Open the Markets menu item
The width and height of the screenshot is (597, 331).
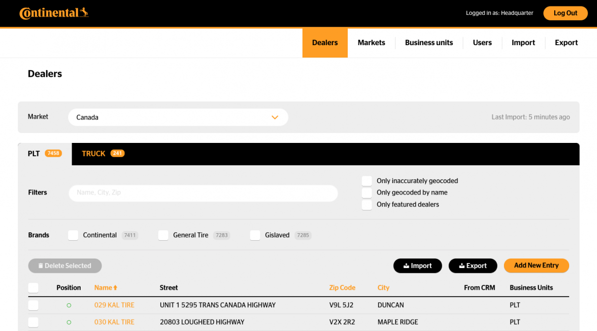point(371,43)
